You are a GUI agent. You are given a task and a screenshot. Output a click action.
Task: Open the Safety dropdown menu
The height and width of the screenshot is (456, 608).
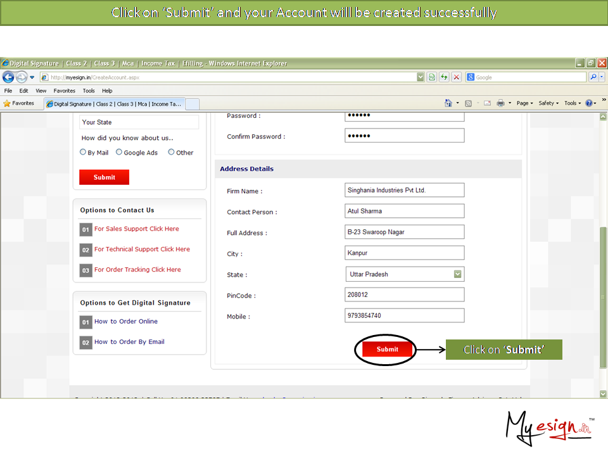(x=548, y=103)
